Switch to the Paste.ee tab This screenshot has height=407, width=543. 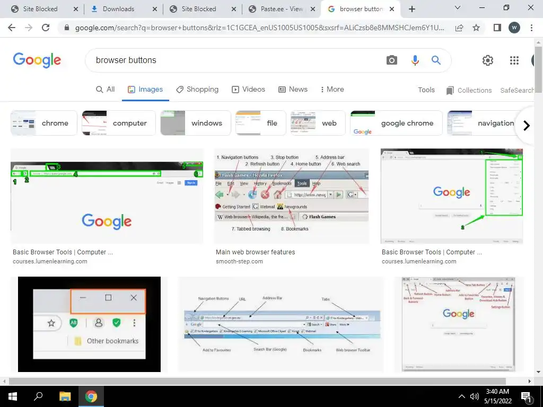(x=282, y=9)
